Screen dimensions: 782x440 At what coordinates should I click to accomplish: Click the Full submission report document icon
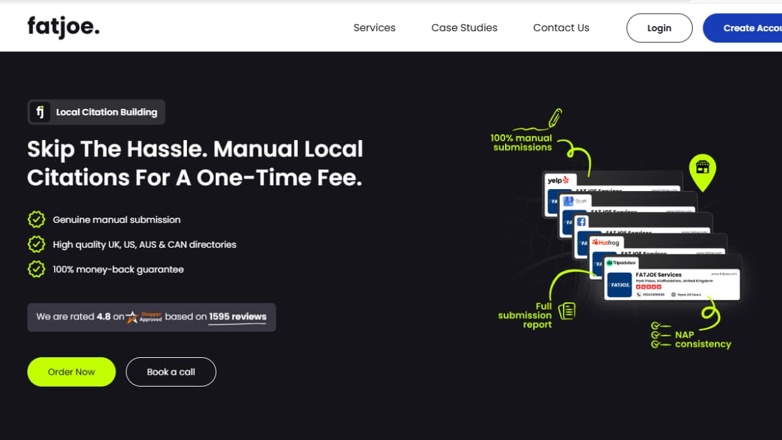(x=567, y=311)
